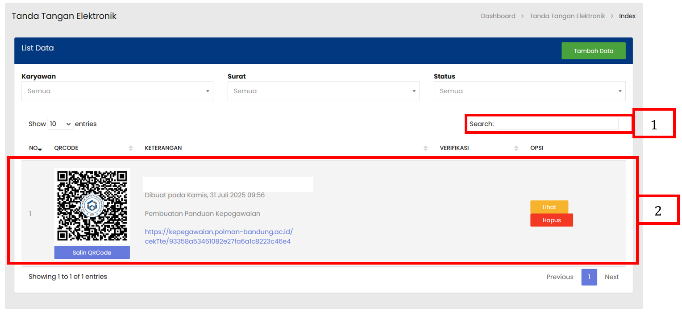
Task: Click the QR code image
Action: 92,206
